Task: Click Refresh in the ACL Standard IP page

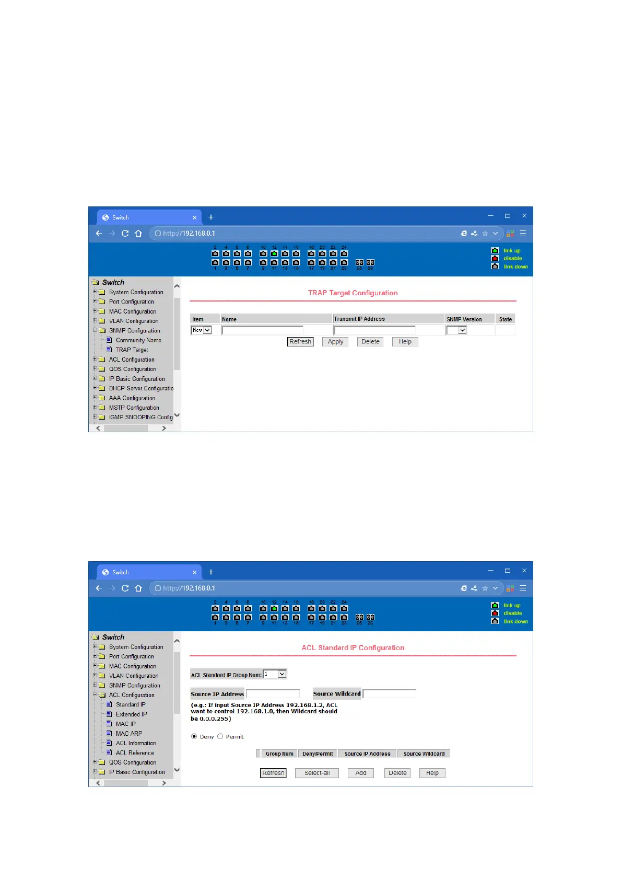Action: [273, 773]
